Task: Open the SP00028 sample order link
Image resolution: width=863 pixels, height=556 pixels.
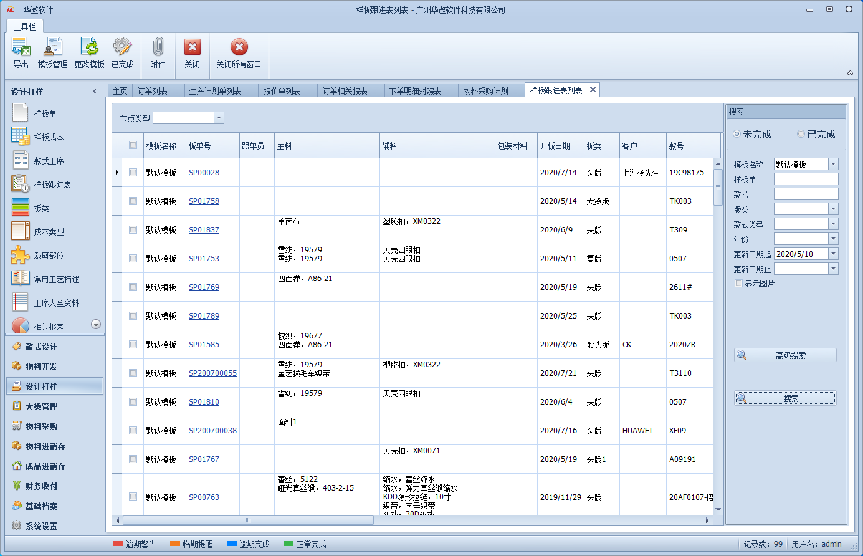Action: (204, 173)
